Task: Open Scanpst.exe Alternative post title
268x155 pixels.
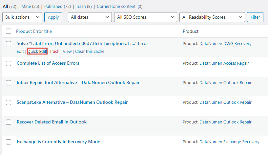Action: pos(72,102)
